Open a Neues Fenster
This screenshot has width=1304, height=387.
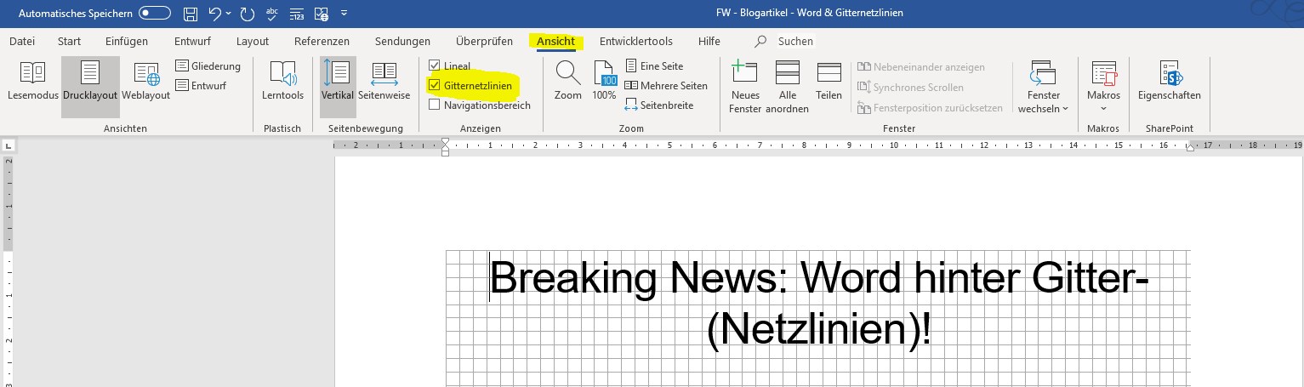[745, 87]
